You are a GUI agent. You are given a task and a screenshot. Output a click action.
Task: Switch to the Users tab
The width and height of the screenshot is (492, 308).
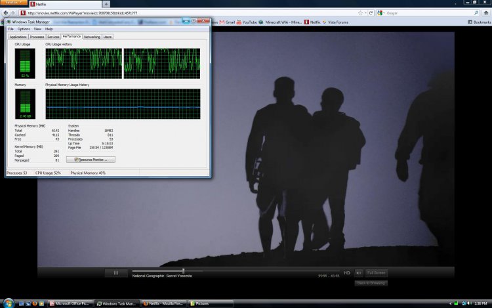click(108, 37)
